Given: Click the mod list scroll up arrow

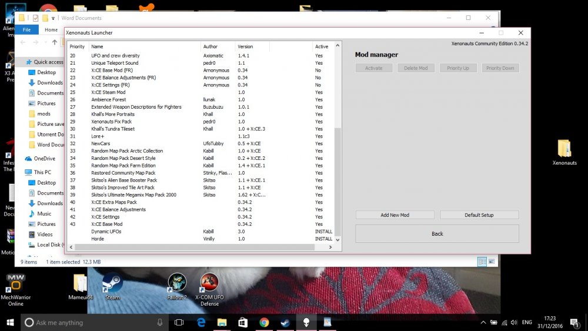Looking at the screenshot, I should [x=338, y=45].
